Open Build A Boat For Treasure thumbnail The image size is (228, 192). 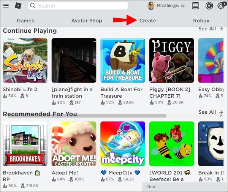coord(123,60)
